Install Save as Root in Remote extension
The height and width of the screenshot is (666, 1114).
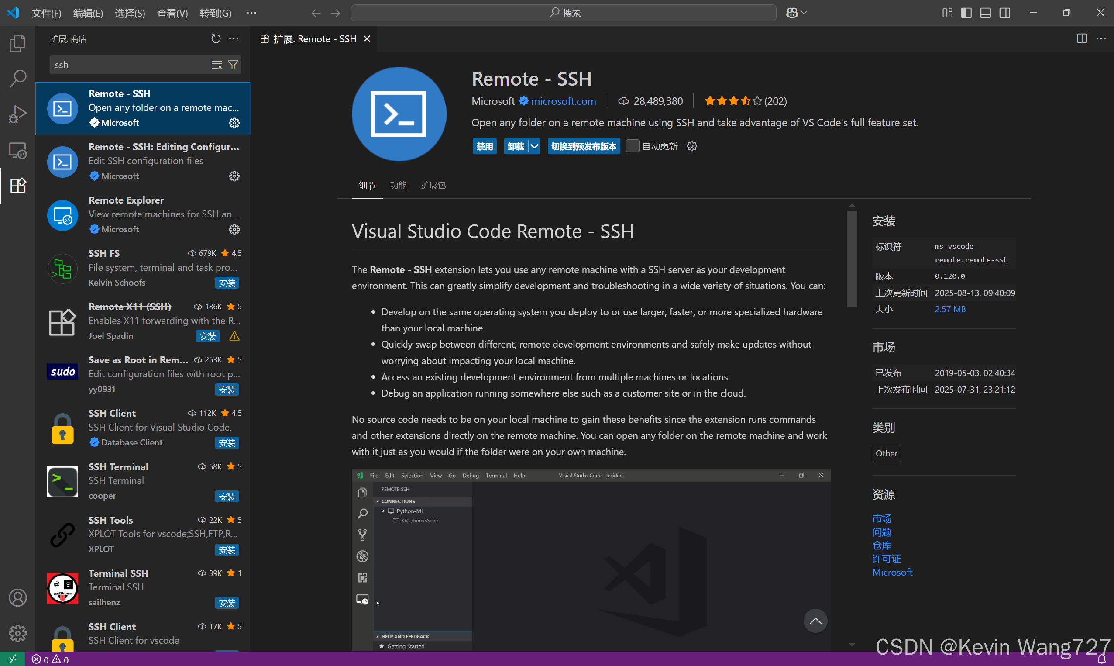pos(227,390)
